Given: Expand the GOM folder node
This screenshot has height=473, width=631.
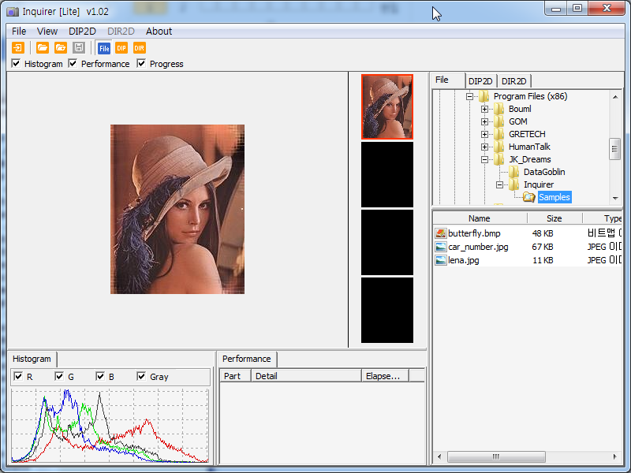Looking at the screenshot, I should pyautogui.click(x=485, y=121).
